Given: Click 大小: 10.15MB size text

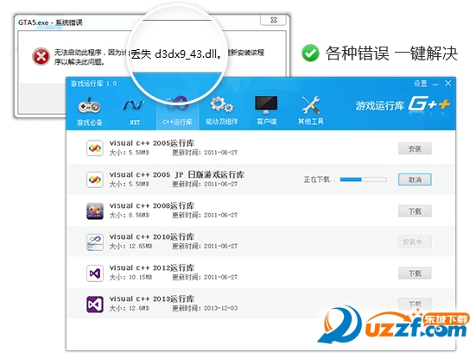Looking at the screenshot, I should pos(130,278).
